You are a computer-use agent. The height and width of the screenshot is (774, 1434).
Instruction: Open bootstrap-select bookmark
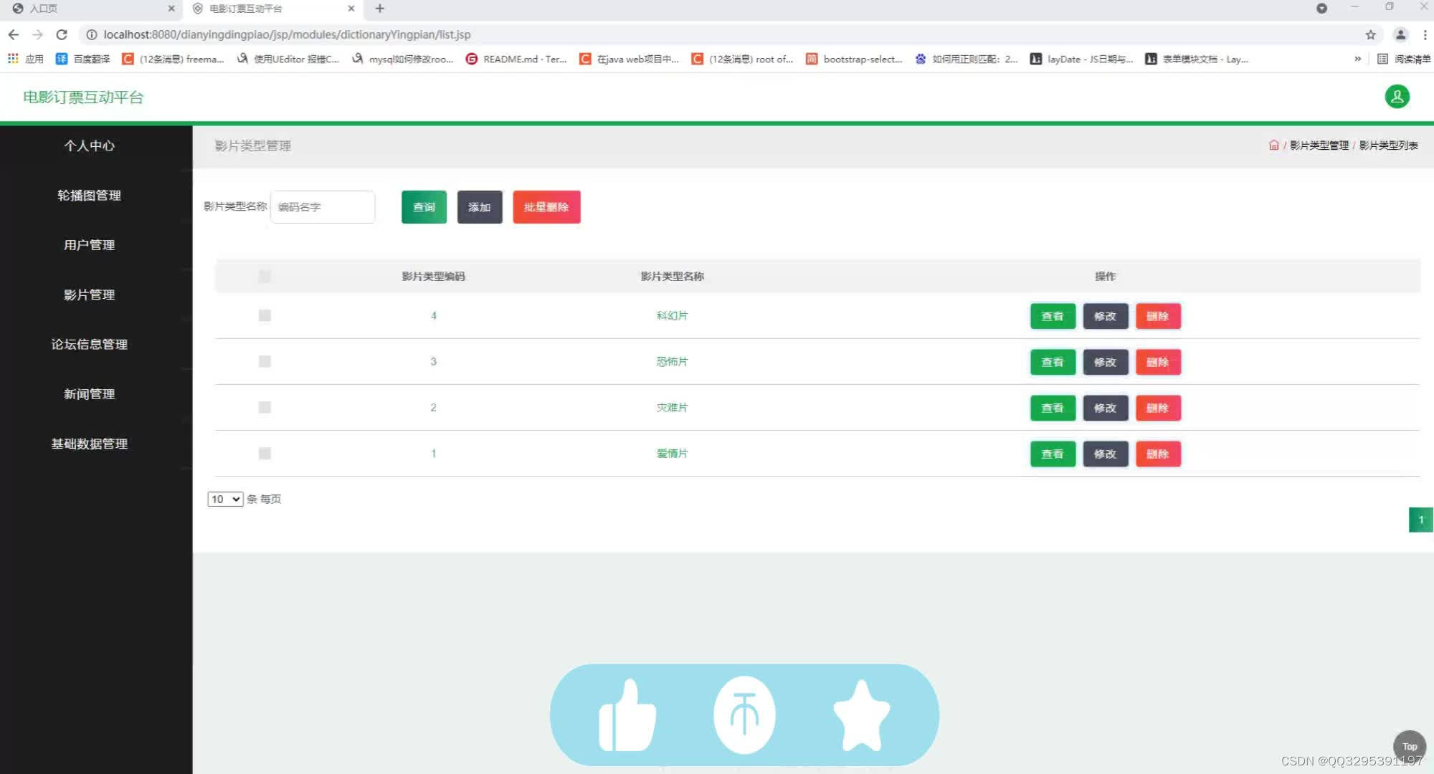click(855, 59)
